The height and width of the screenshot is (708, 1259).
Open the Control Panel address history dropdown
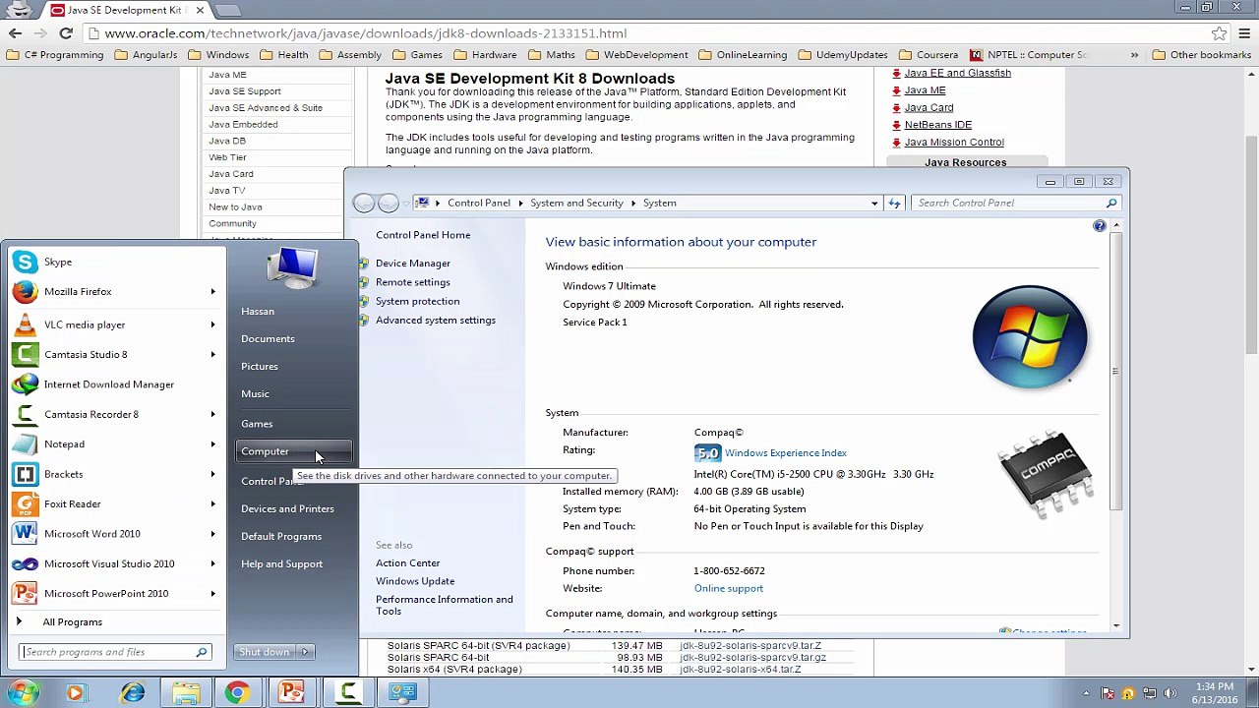[x=874, y=203]
